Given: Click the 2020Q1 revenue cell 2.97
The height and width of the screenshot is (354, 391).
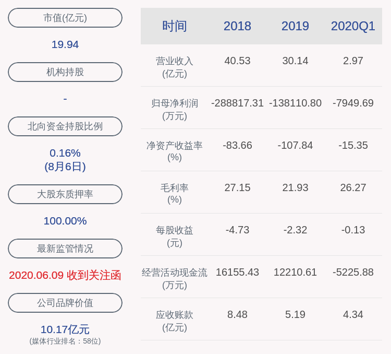Looking at the screenshot, I should [x=353, y=61].
